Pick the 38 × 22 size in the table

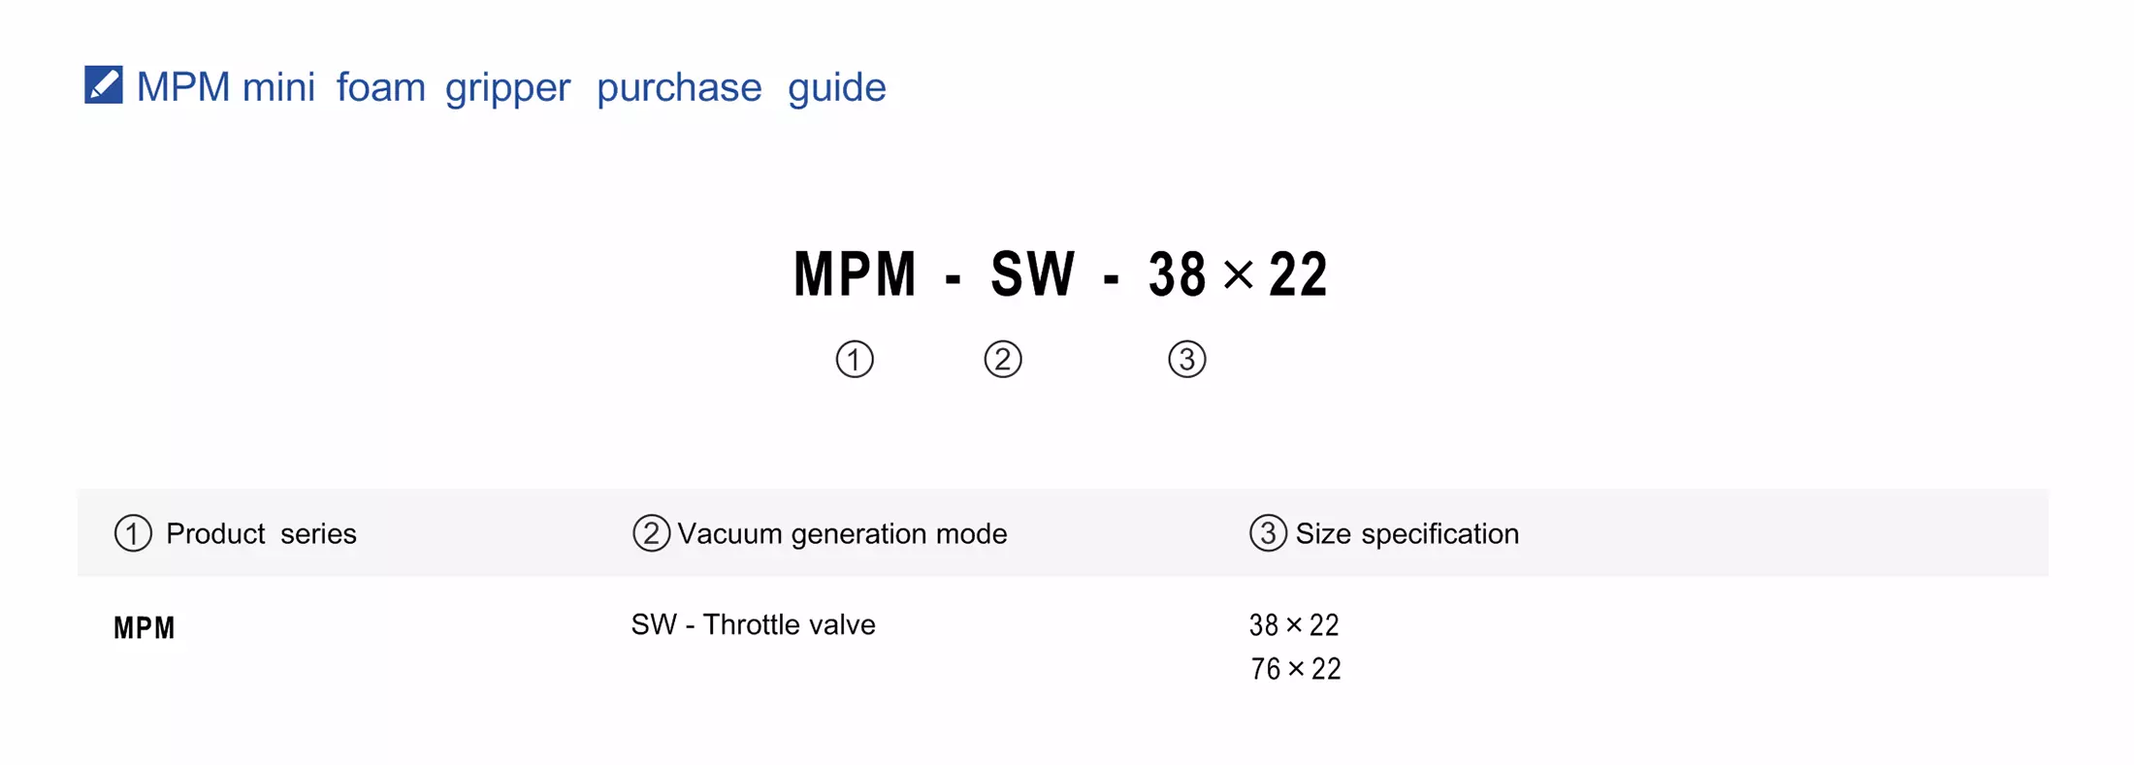1294,625
